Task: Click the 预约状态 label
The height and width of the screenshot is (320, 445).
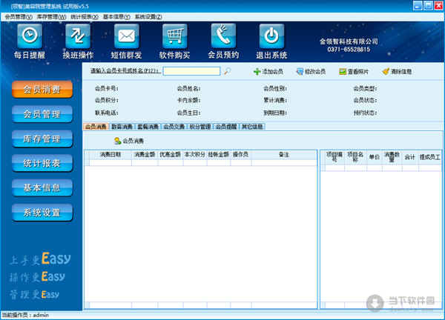Action: click(365, 113)
